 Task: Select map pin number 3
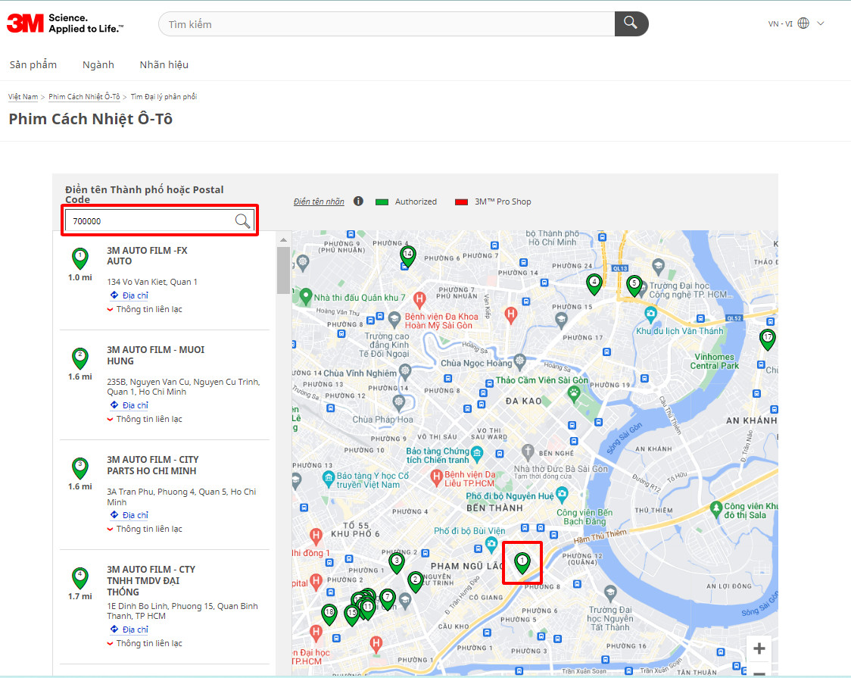pyautogui.click(x=396, y=562)
